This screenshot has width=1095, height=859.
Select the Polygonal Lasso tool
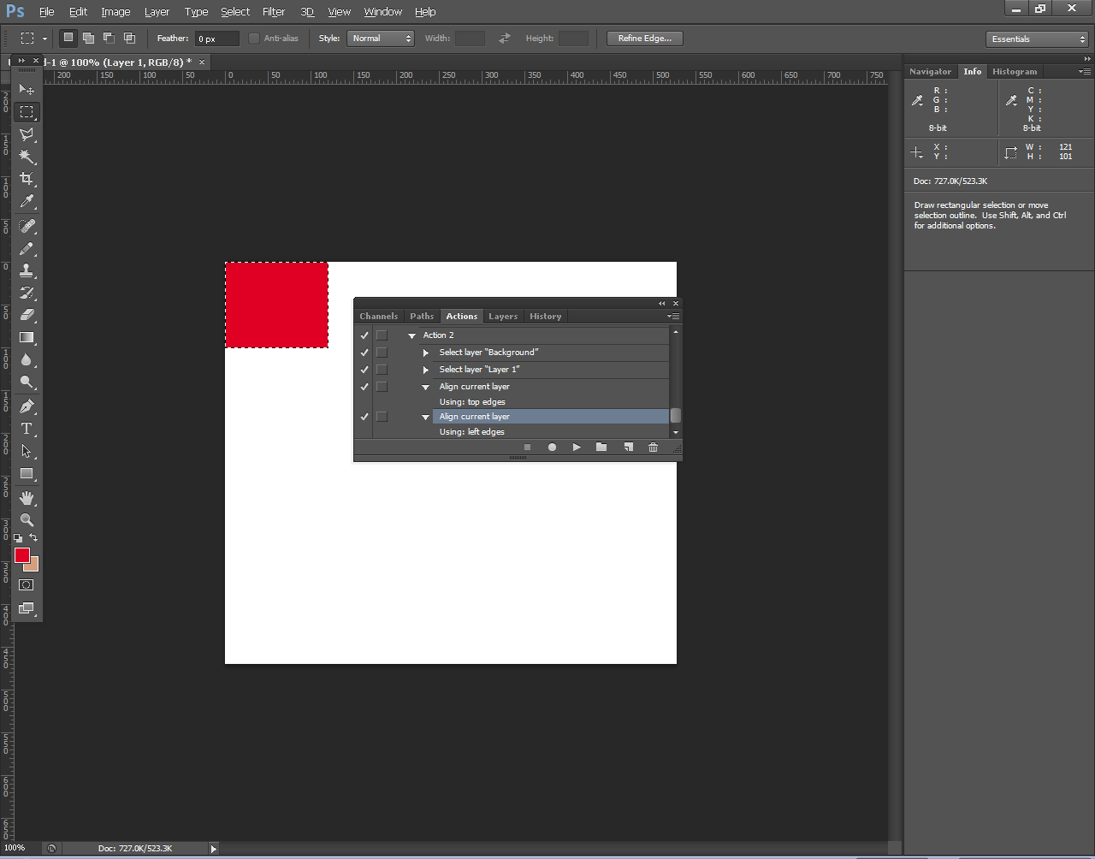(x=27, y=134)
